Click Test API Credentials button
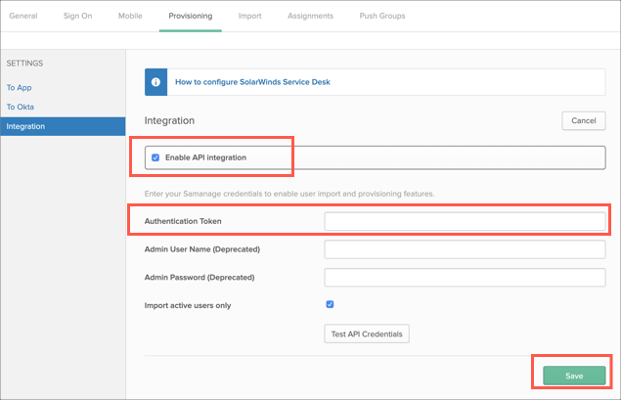This screenshot has width=621, height=400. pos(367,334)
